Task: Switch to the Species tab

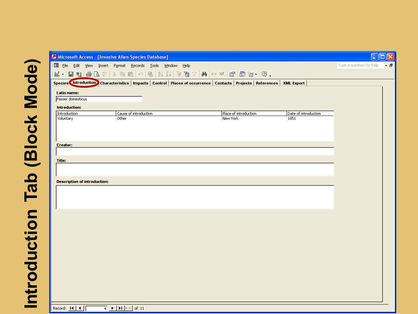Action: coord(61,83)
